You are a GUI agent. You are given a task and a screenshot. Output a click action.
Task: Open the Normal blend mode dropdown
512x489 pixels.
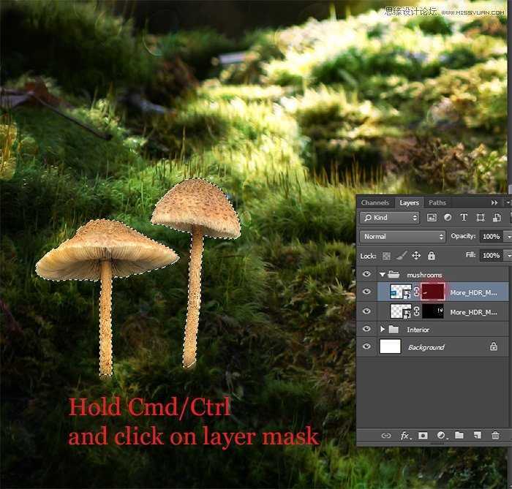(x=402, y=237)
